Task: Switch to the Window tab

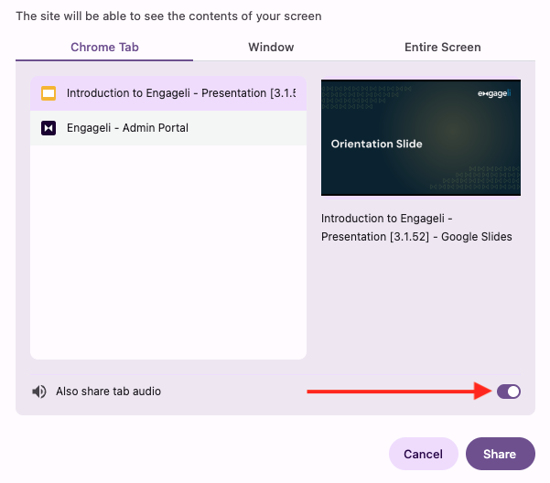Action: [271, 48]
